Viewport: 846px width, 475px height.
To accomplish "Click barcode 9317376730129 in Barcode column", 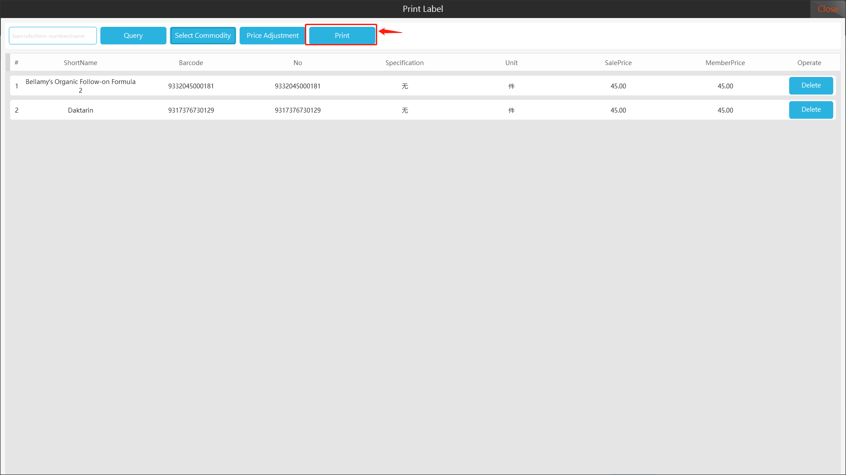I will click(x=191, y=110).
